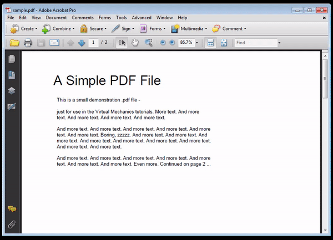
Task: Click the Sign pen icon
Action: pos(115,29)
